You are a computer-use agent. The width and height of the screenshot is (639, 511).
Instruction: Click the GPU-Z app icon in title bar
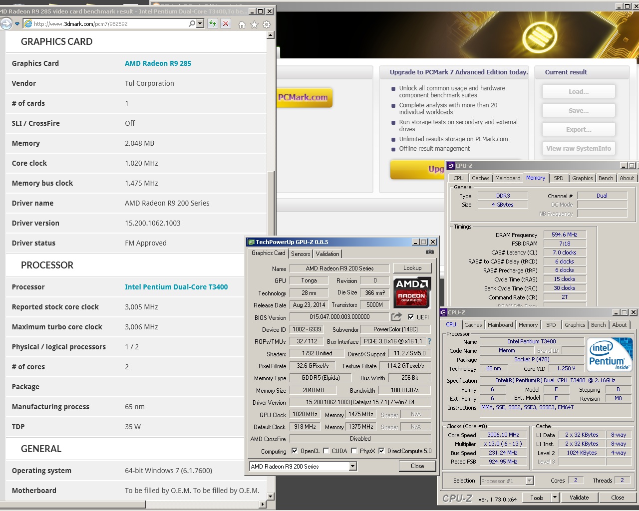pos(251,242)
